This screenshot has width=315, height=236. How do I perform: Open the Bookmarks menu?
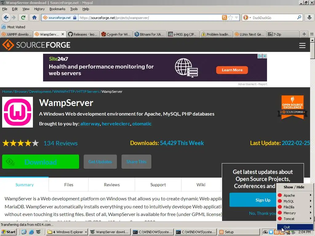coord(57,9)
